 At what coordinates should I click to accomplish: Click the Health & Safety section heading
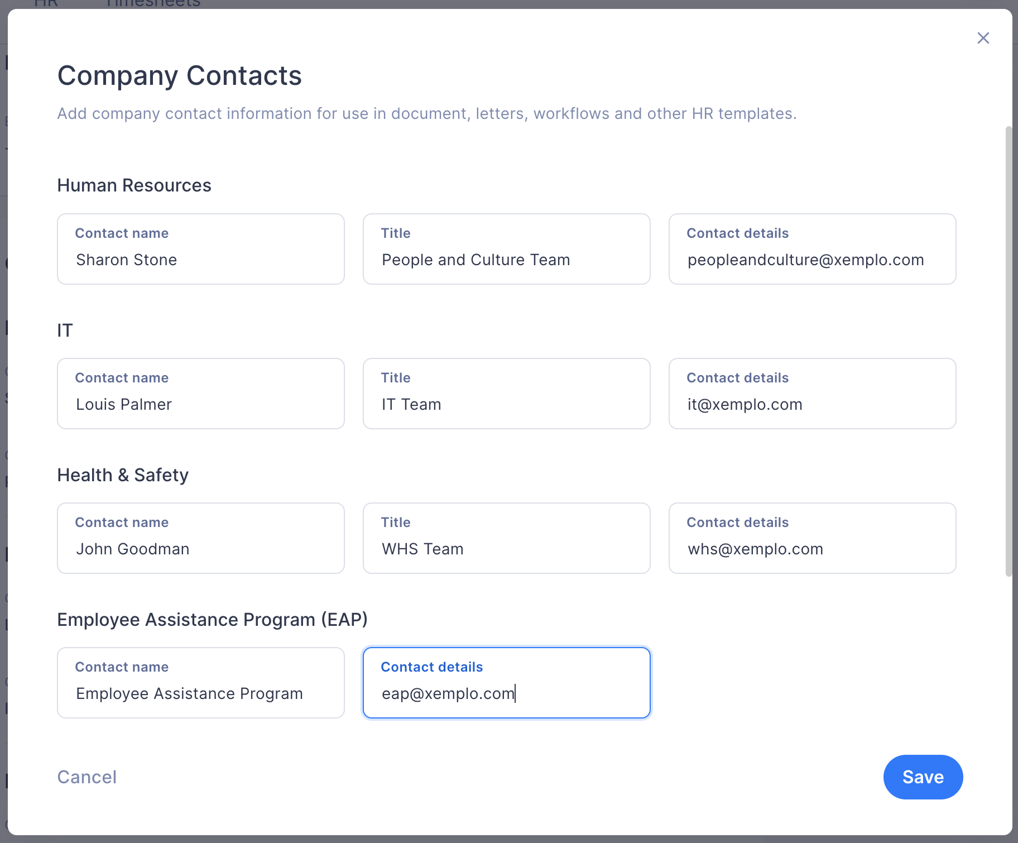[x=123, y=475]
